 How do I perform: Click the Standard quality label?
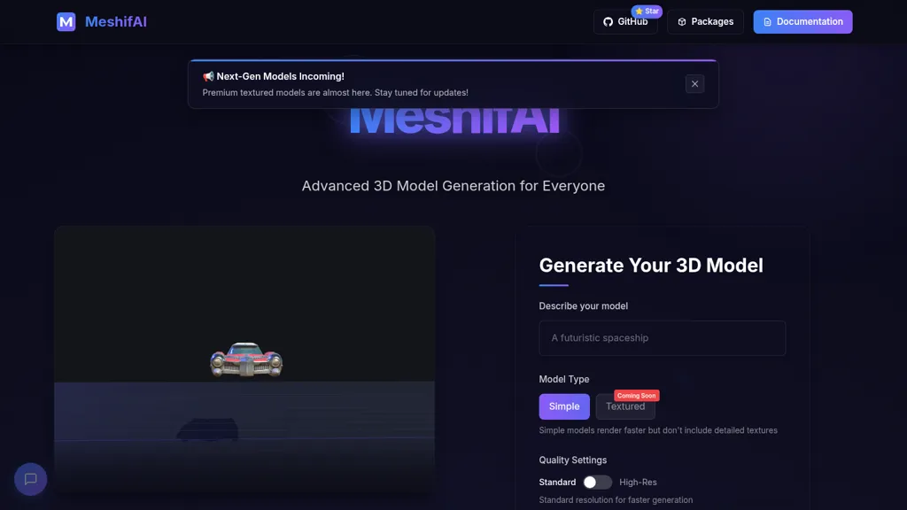click(x=558, y=483)
